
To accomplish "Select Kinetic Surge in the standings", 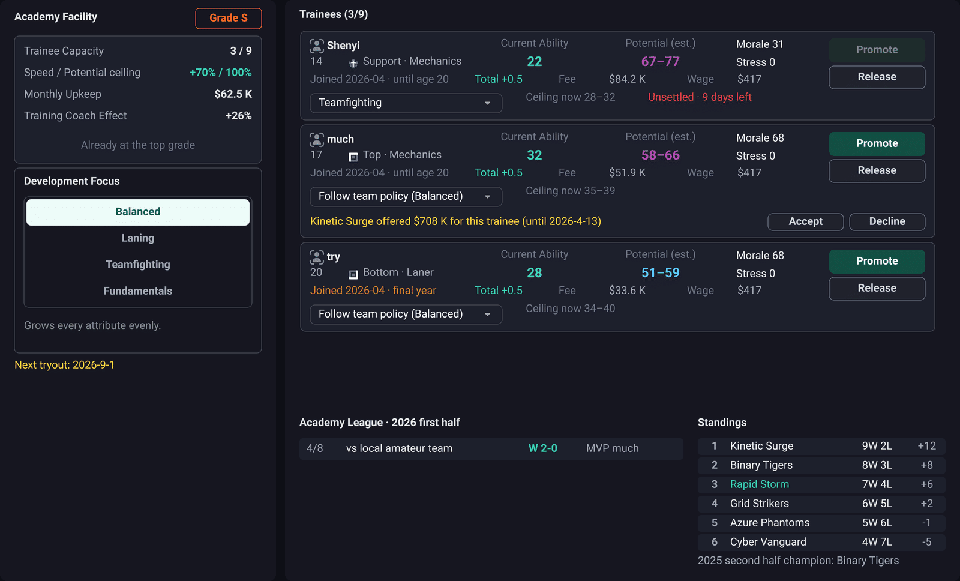I will 821,446.
